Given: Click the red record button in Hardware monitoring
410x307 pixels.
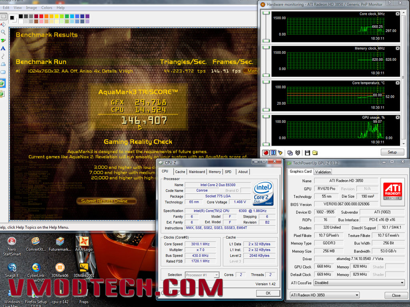Looking at the screenshot, I should pos(266,153).
